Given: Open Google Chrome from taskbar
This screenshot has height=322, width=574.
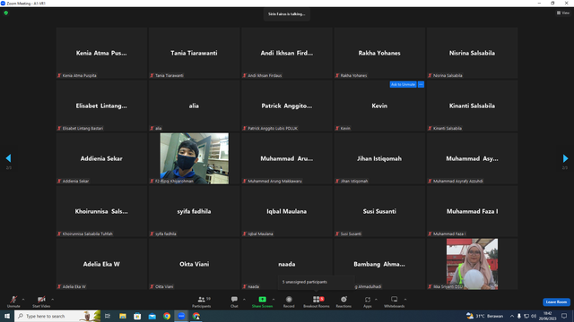Looking at the screenshot, I should pos(167,316).
